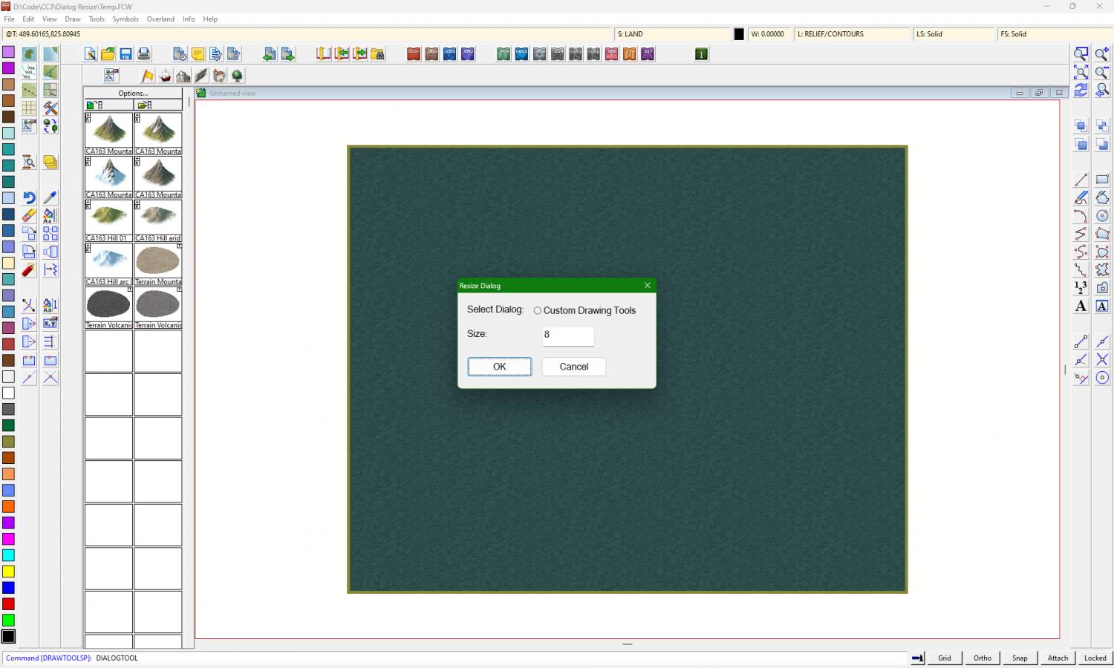
Task: Click the Size input field showing 8
Action: point(568,335)
